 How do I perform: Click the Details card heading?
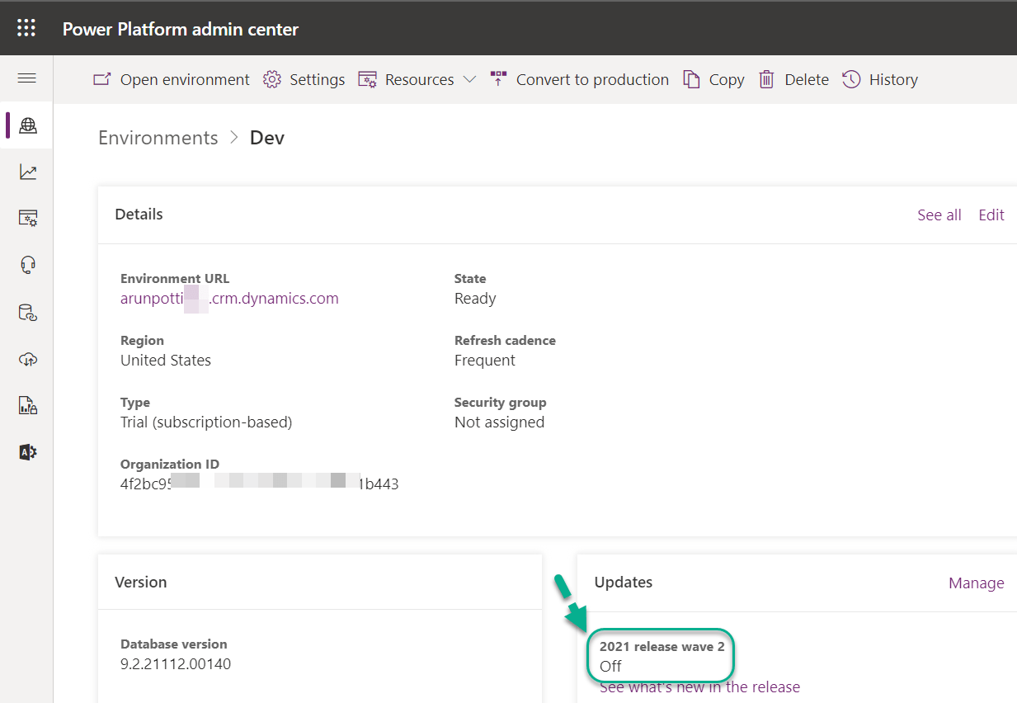pyautogui.click(x=139, y=215)
